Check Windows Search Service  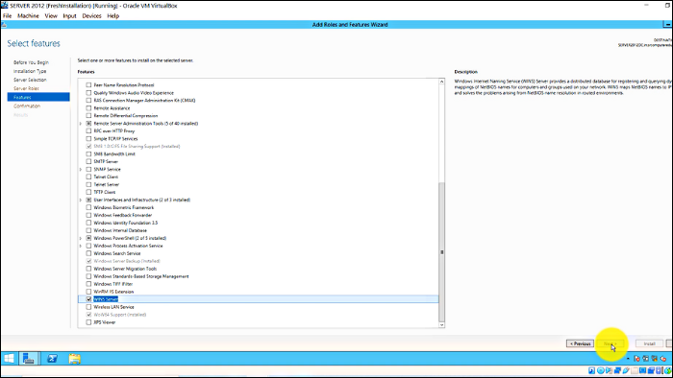tap(88, 253)
